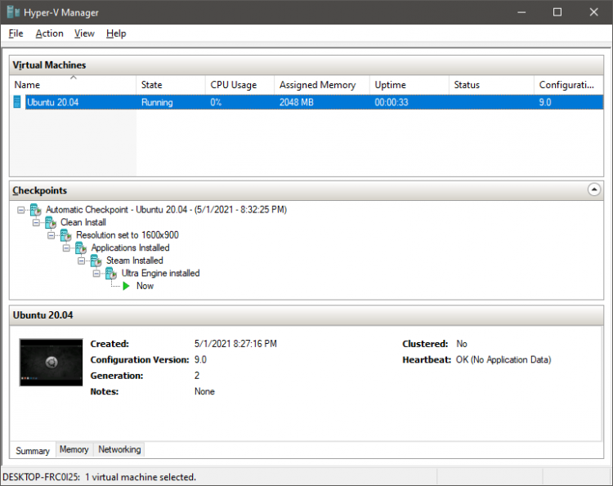Click the Automatic Checkpoint icon
613x486 pixels.
[36, 210]
